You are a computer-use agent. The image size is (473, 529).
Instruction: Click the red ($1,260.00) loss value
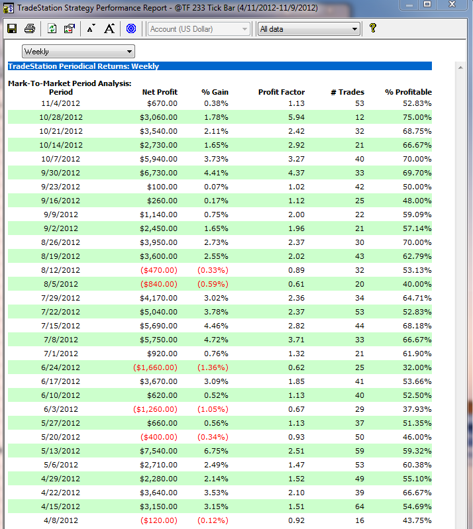(x=155, y=409)
